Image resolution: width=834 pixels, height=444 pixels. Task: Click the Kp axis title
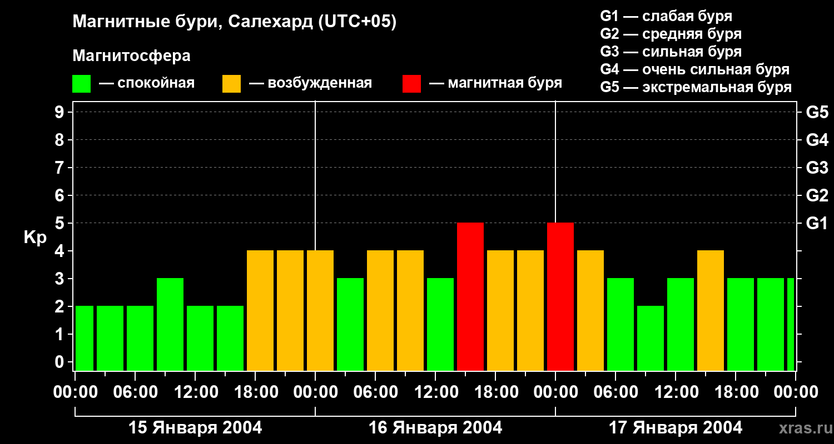(35, 238)
